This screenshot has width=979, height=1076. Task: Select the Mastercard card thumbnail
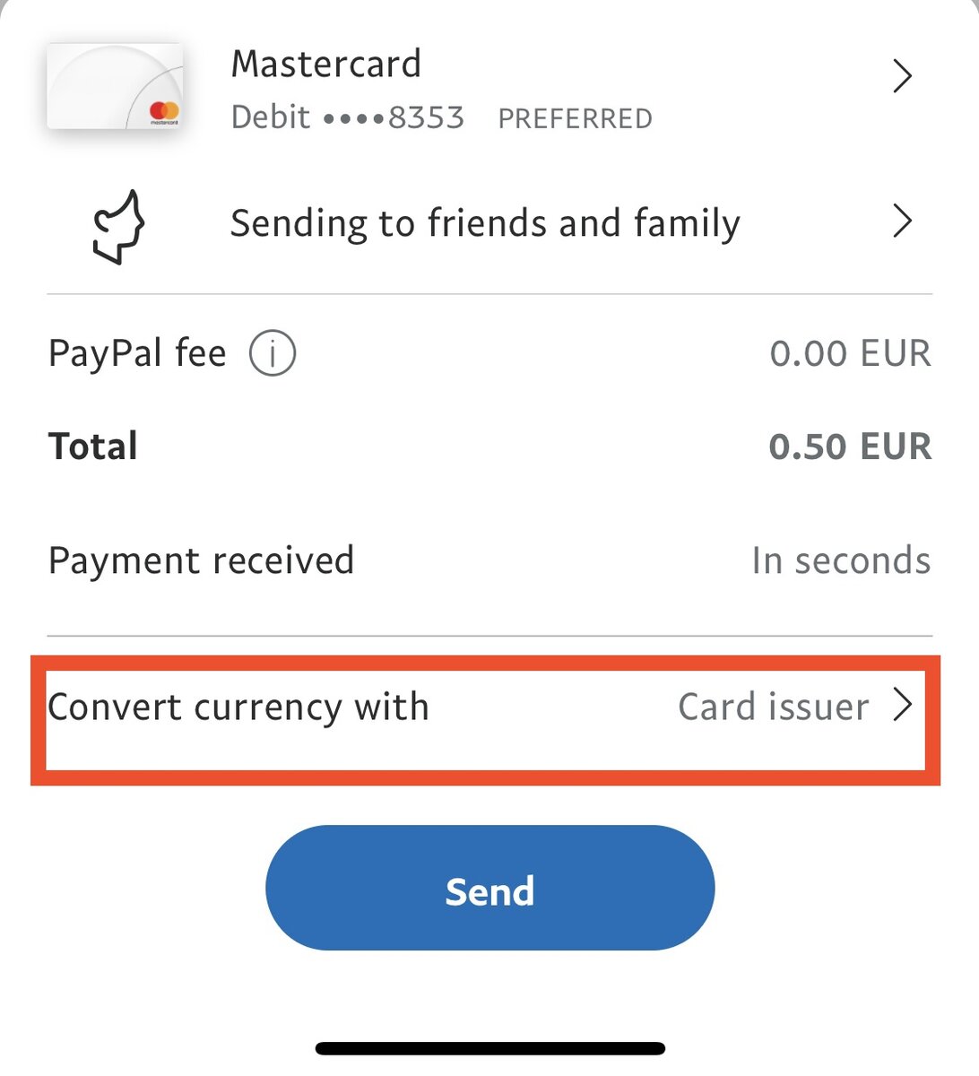click(115, 86)
